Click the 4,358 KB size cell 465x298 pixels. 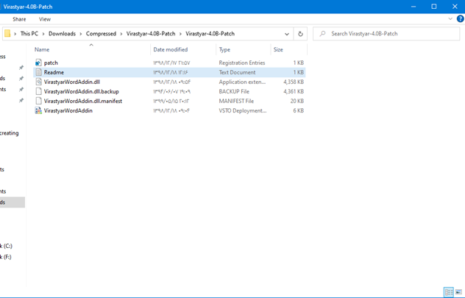tap(294, 82)
